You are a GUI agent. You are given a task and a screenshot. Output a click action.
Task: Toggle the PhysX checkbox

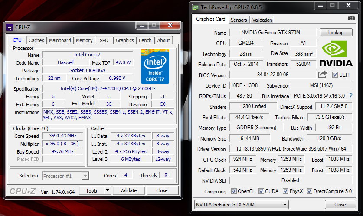[285, 191]
